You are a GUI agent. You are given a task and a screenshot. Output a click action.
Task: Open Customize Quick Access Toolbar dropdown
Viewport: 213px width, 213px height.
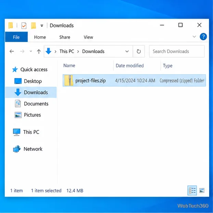point(42,26)
